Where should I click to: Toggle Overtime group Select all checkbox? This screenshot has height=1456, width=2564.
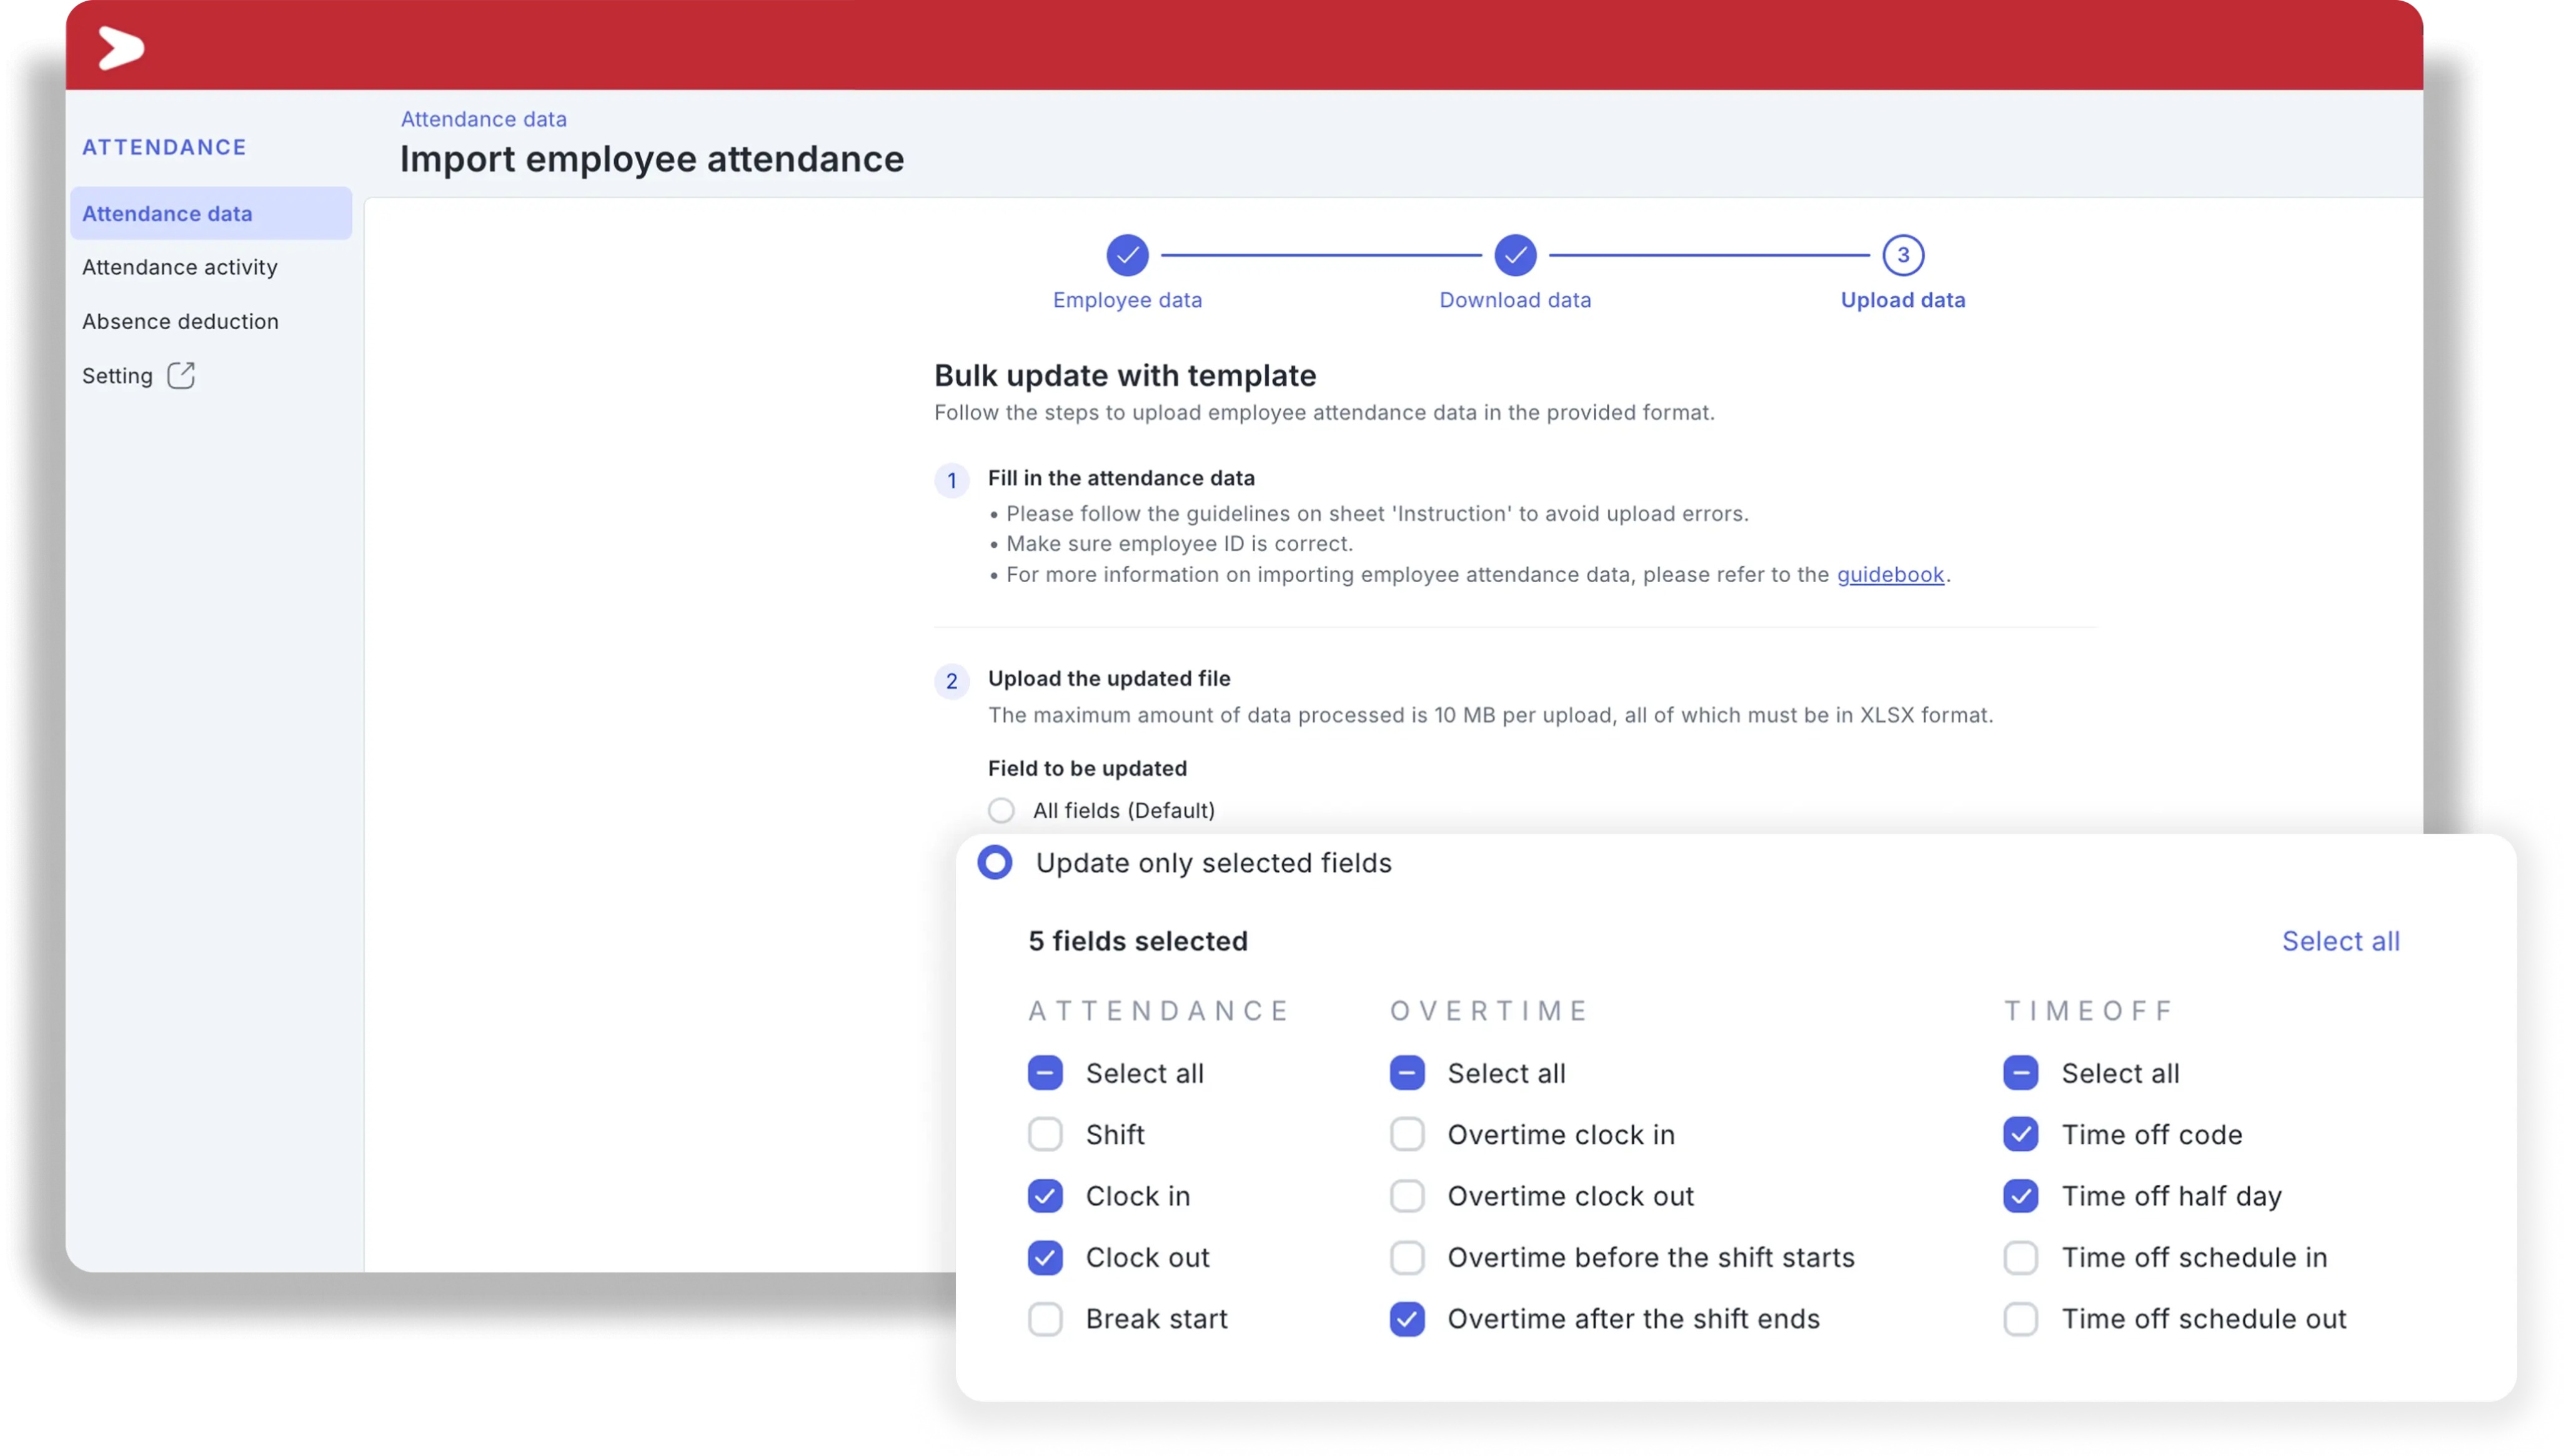click(x=1407, y=1073)
